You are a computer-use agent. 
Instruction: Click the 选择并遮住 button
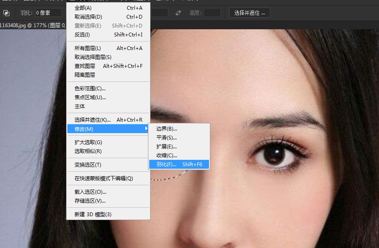249,12
